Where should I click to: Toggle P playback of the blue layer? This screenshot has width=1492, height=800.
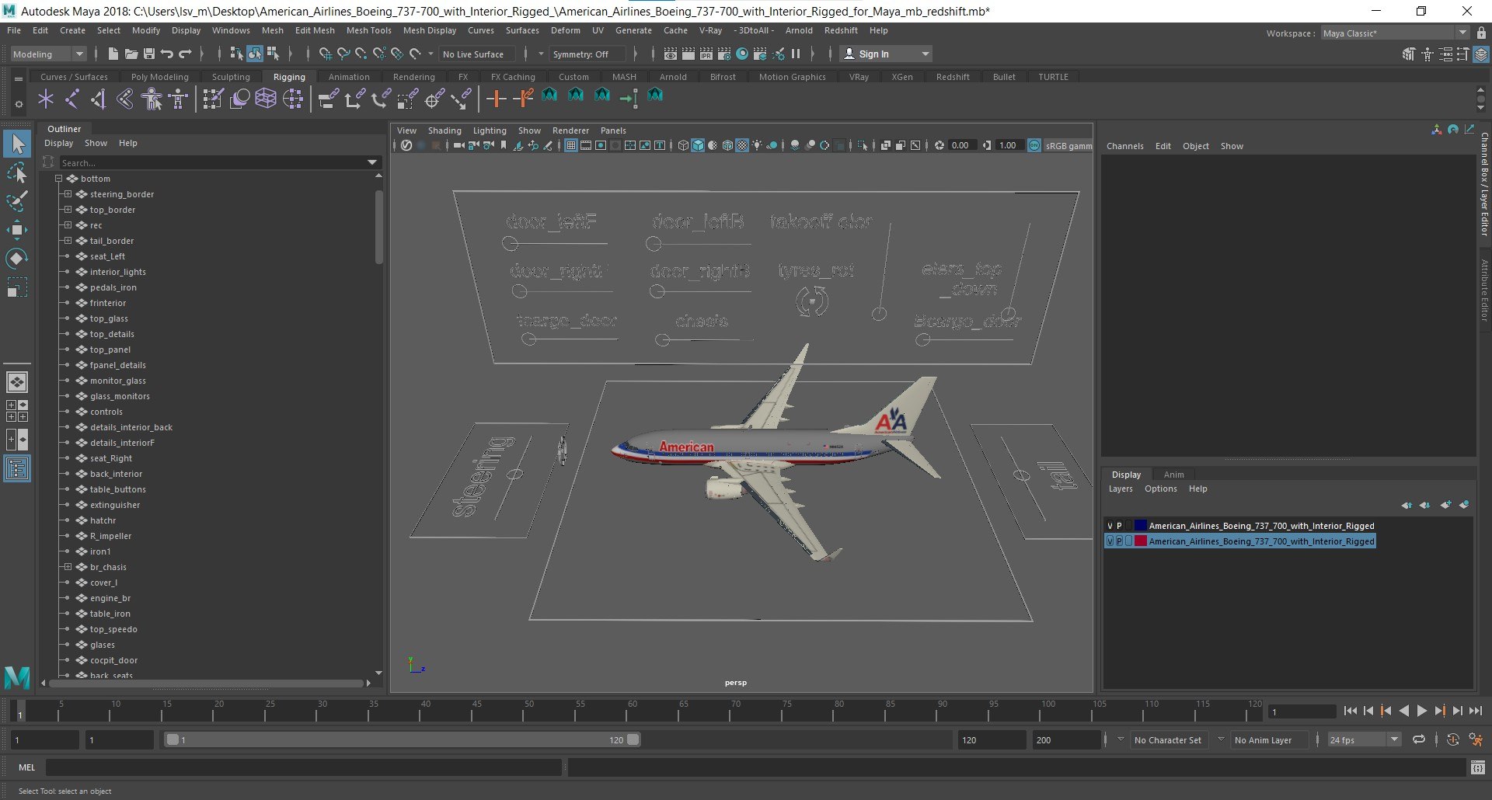click(x=1119, y=526)
